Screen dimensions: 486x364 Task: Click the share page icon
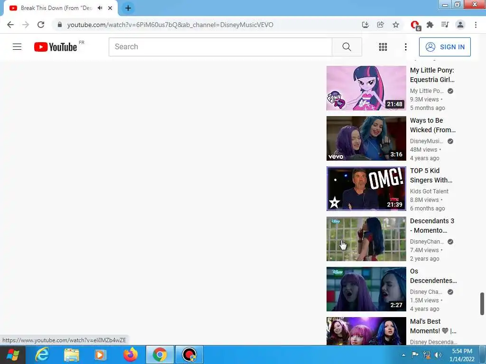pos(380,25)
